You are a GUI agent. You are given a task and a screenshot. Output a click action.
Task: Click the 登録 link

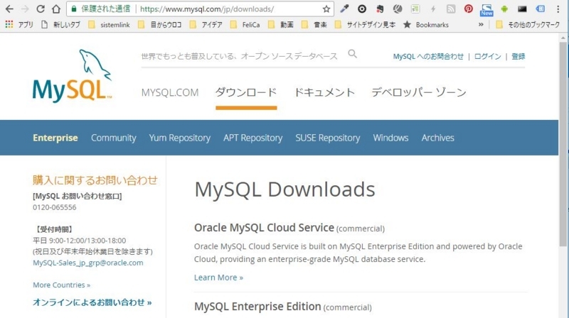click(x=519, y=57)
